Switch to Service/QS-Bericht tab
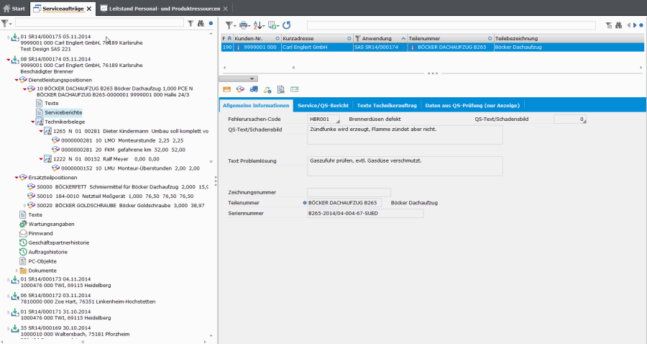Image resolution: width=647 pixels, height=344 pixels. tap(323, 105)
